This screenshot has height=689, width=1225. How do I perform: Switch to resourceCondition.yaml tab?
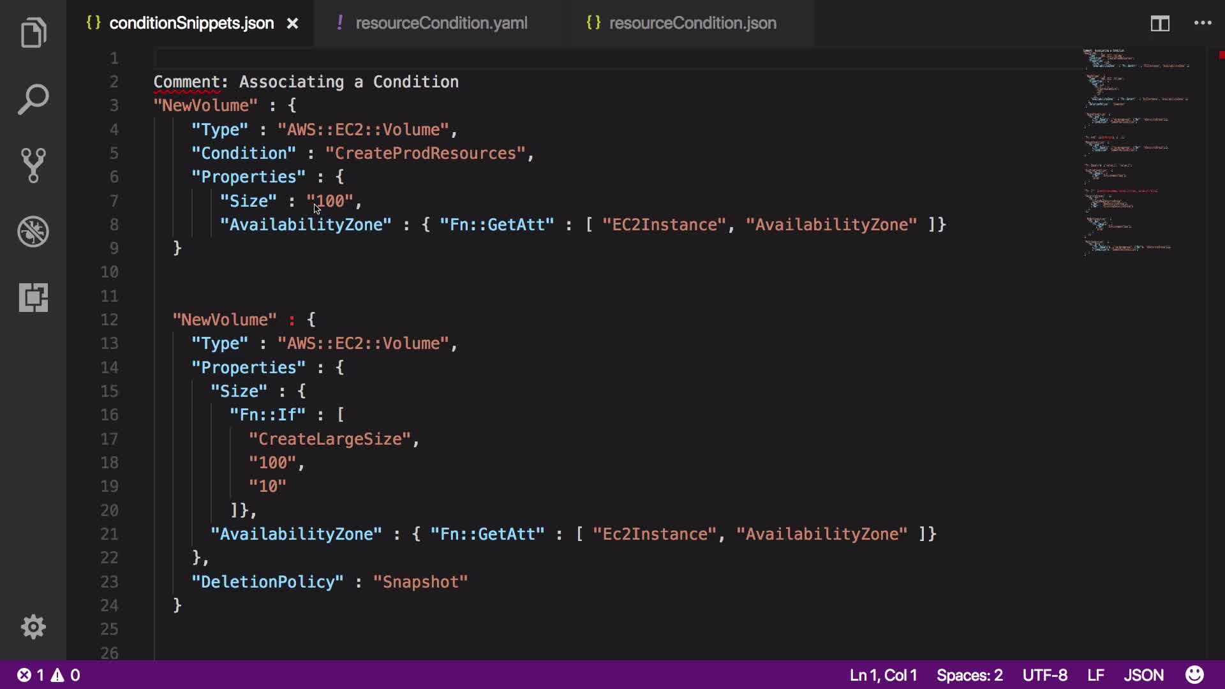click(x=441, y=24)
